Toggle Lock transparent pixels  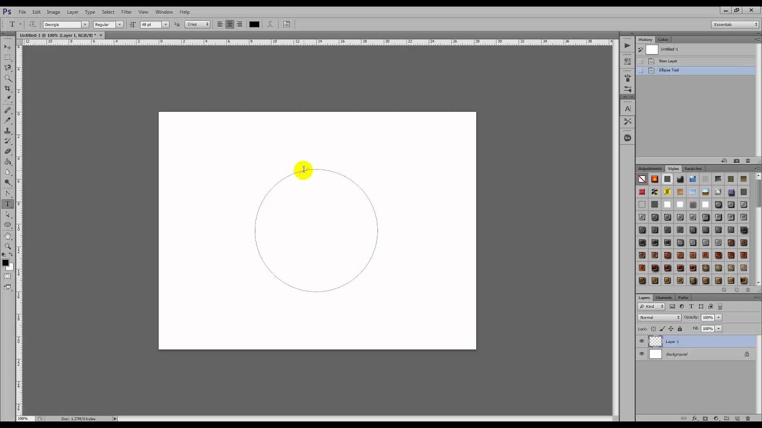pyautogui.click(x=653, y=329)
